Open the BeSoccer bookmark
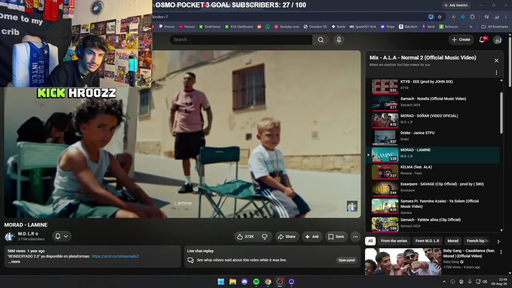This screenshot has height=288, width=512. [449, 27]
